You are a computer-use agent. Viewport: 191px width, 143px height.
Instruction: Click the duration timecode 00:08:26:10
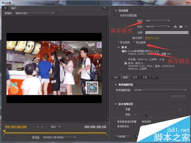pyautogui.click(x=95, y=127)
